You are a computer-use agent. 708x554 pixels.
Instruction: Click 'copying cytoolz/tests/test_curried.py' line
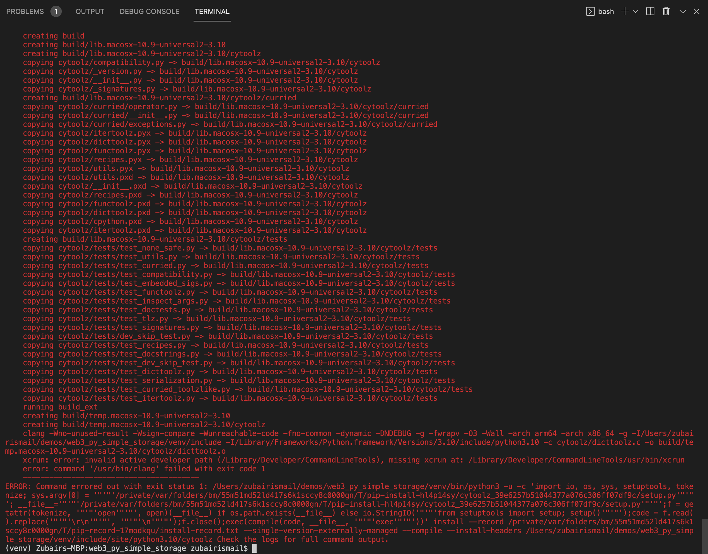pyautogui.click(x=226, y=266)
